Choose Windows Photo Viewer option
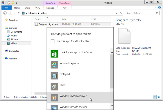The height and width of the screenshot is (110, 163). [x=79, y=106]
